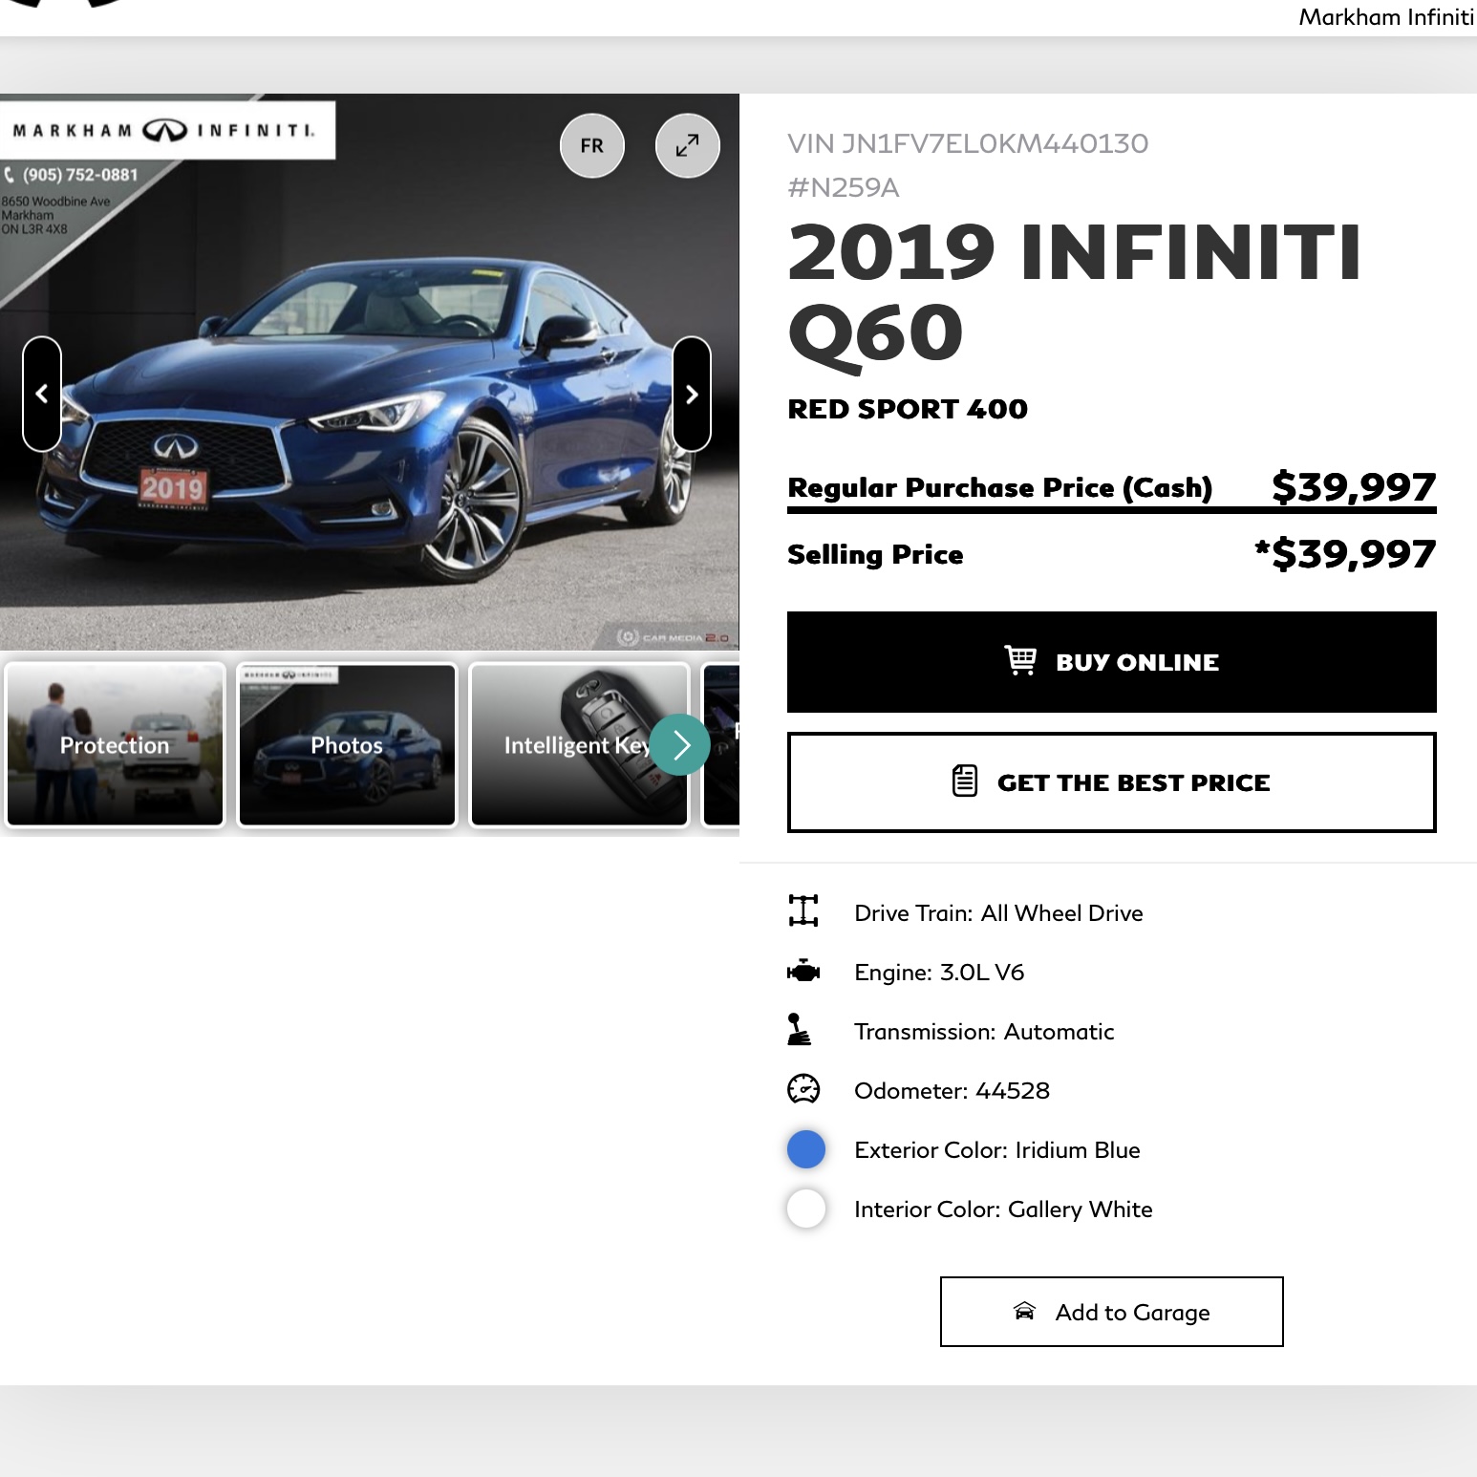Viewport: 1477px width, 1477px height.
Task: Click the fullscreen expand photo icon
Action: point(687,145)
